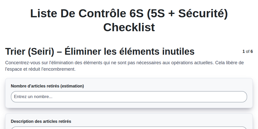Click empty space in the estimation card

(x=165, y=86)
